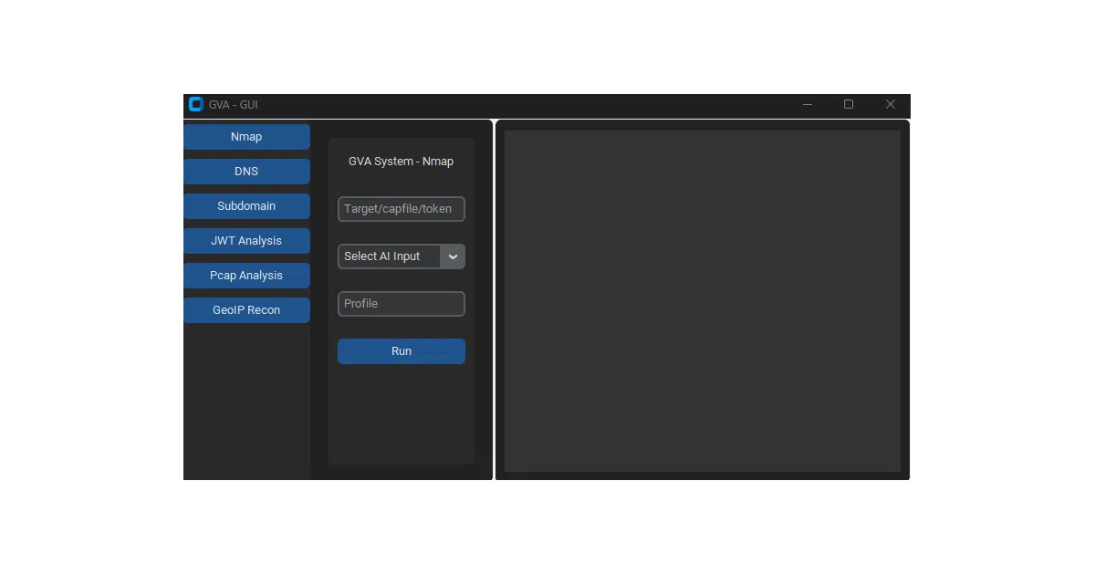Screen dimensions: 1095x575
Task: Click the GVA app icon in title bar
Action: (195, 104)
